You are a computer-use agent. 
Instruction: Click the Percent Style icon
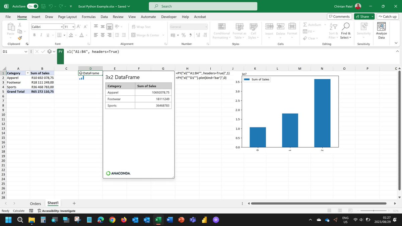(x=184, y=35)
